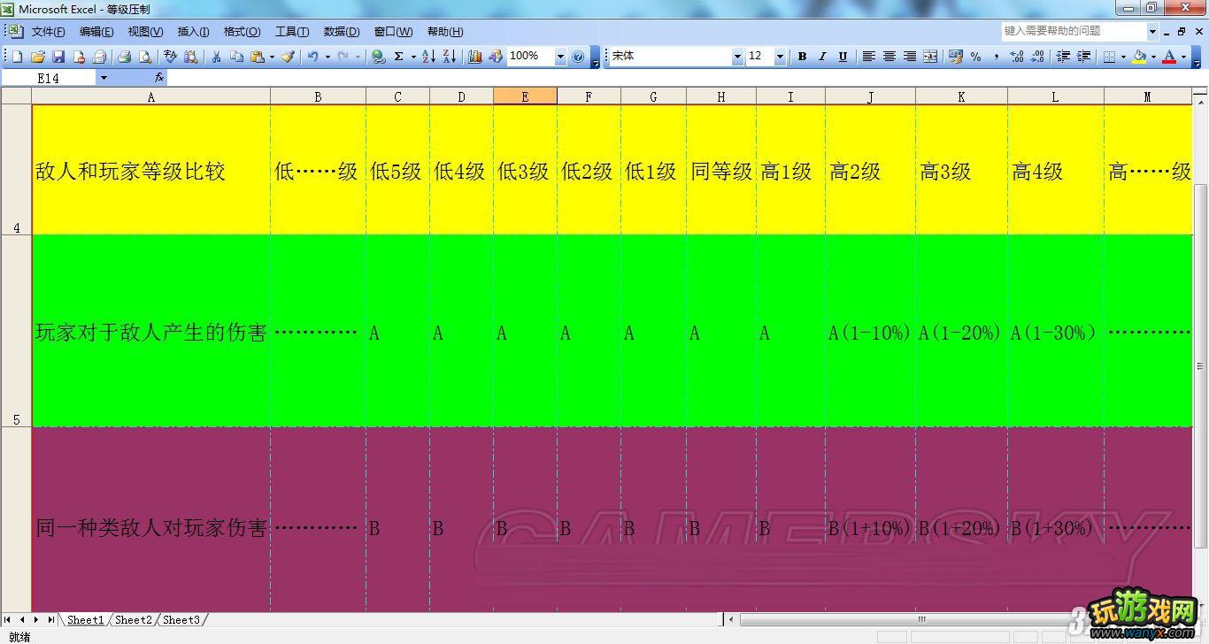Expand the zoom percentage dropdown

560,57
